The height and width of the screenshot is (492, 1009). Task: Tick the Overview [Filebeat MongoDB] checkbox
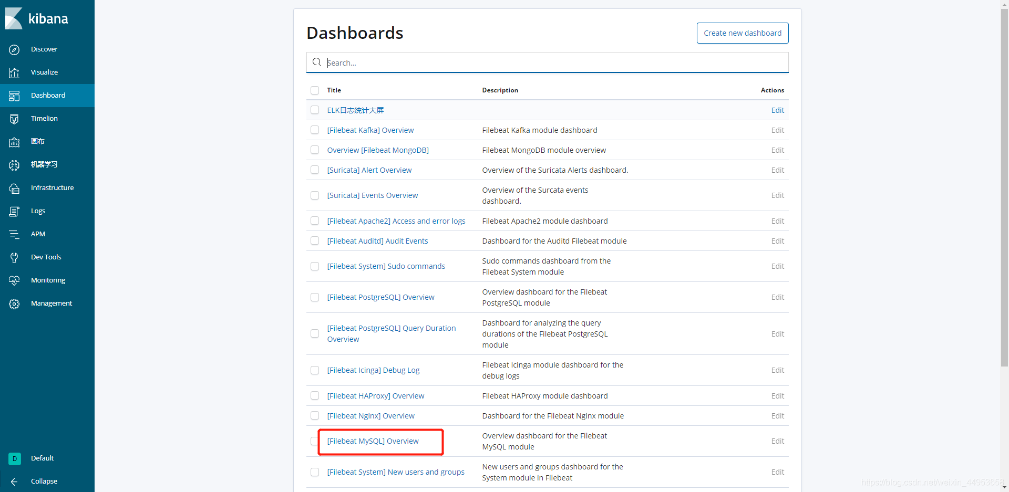pyautogui.click(x=315, y=150)
